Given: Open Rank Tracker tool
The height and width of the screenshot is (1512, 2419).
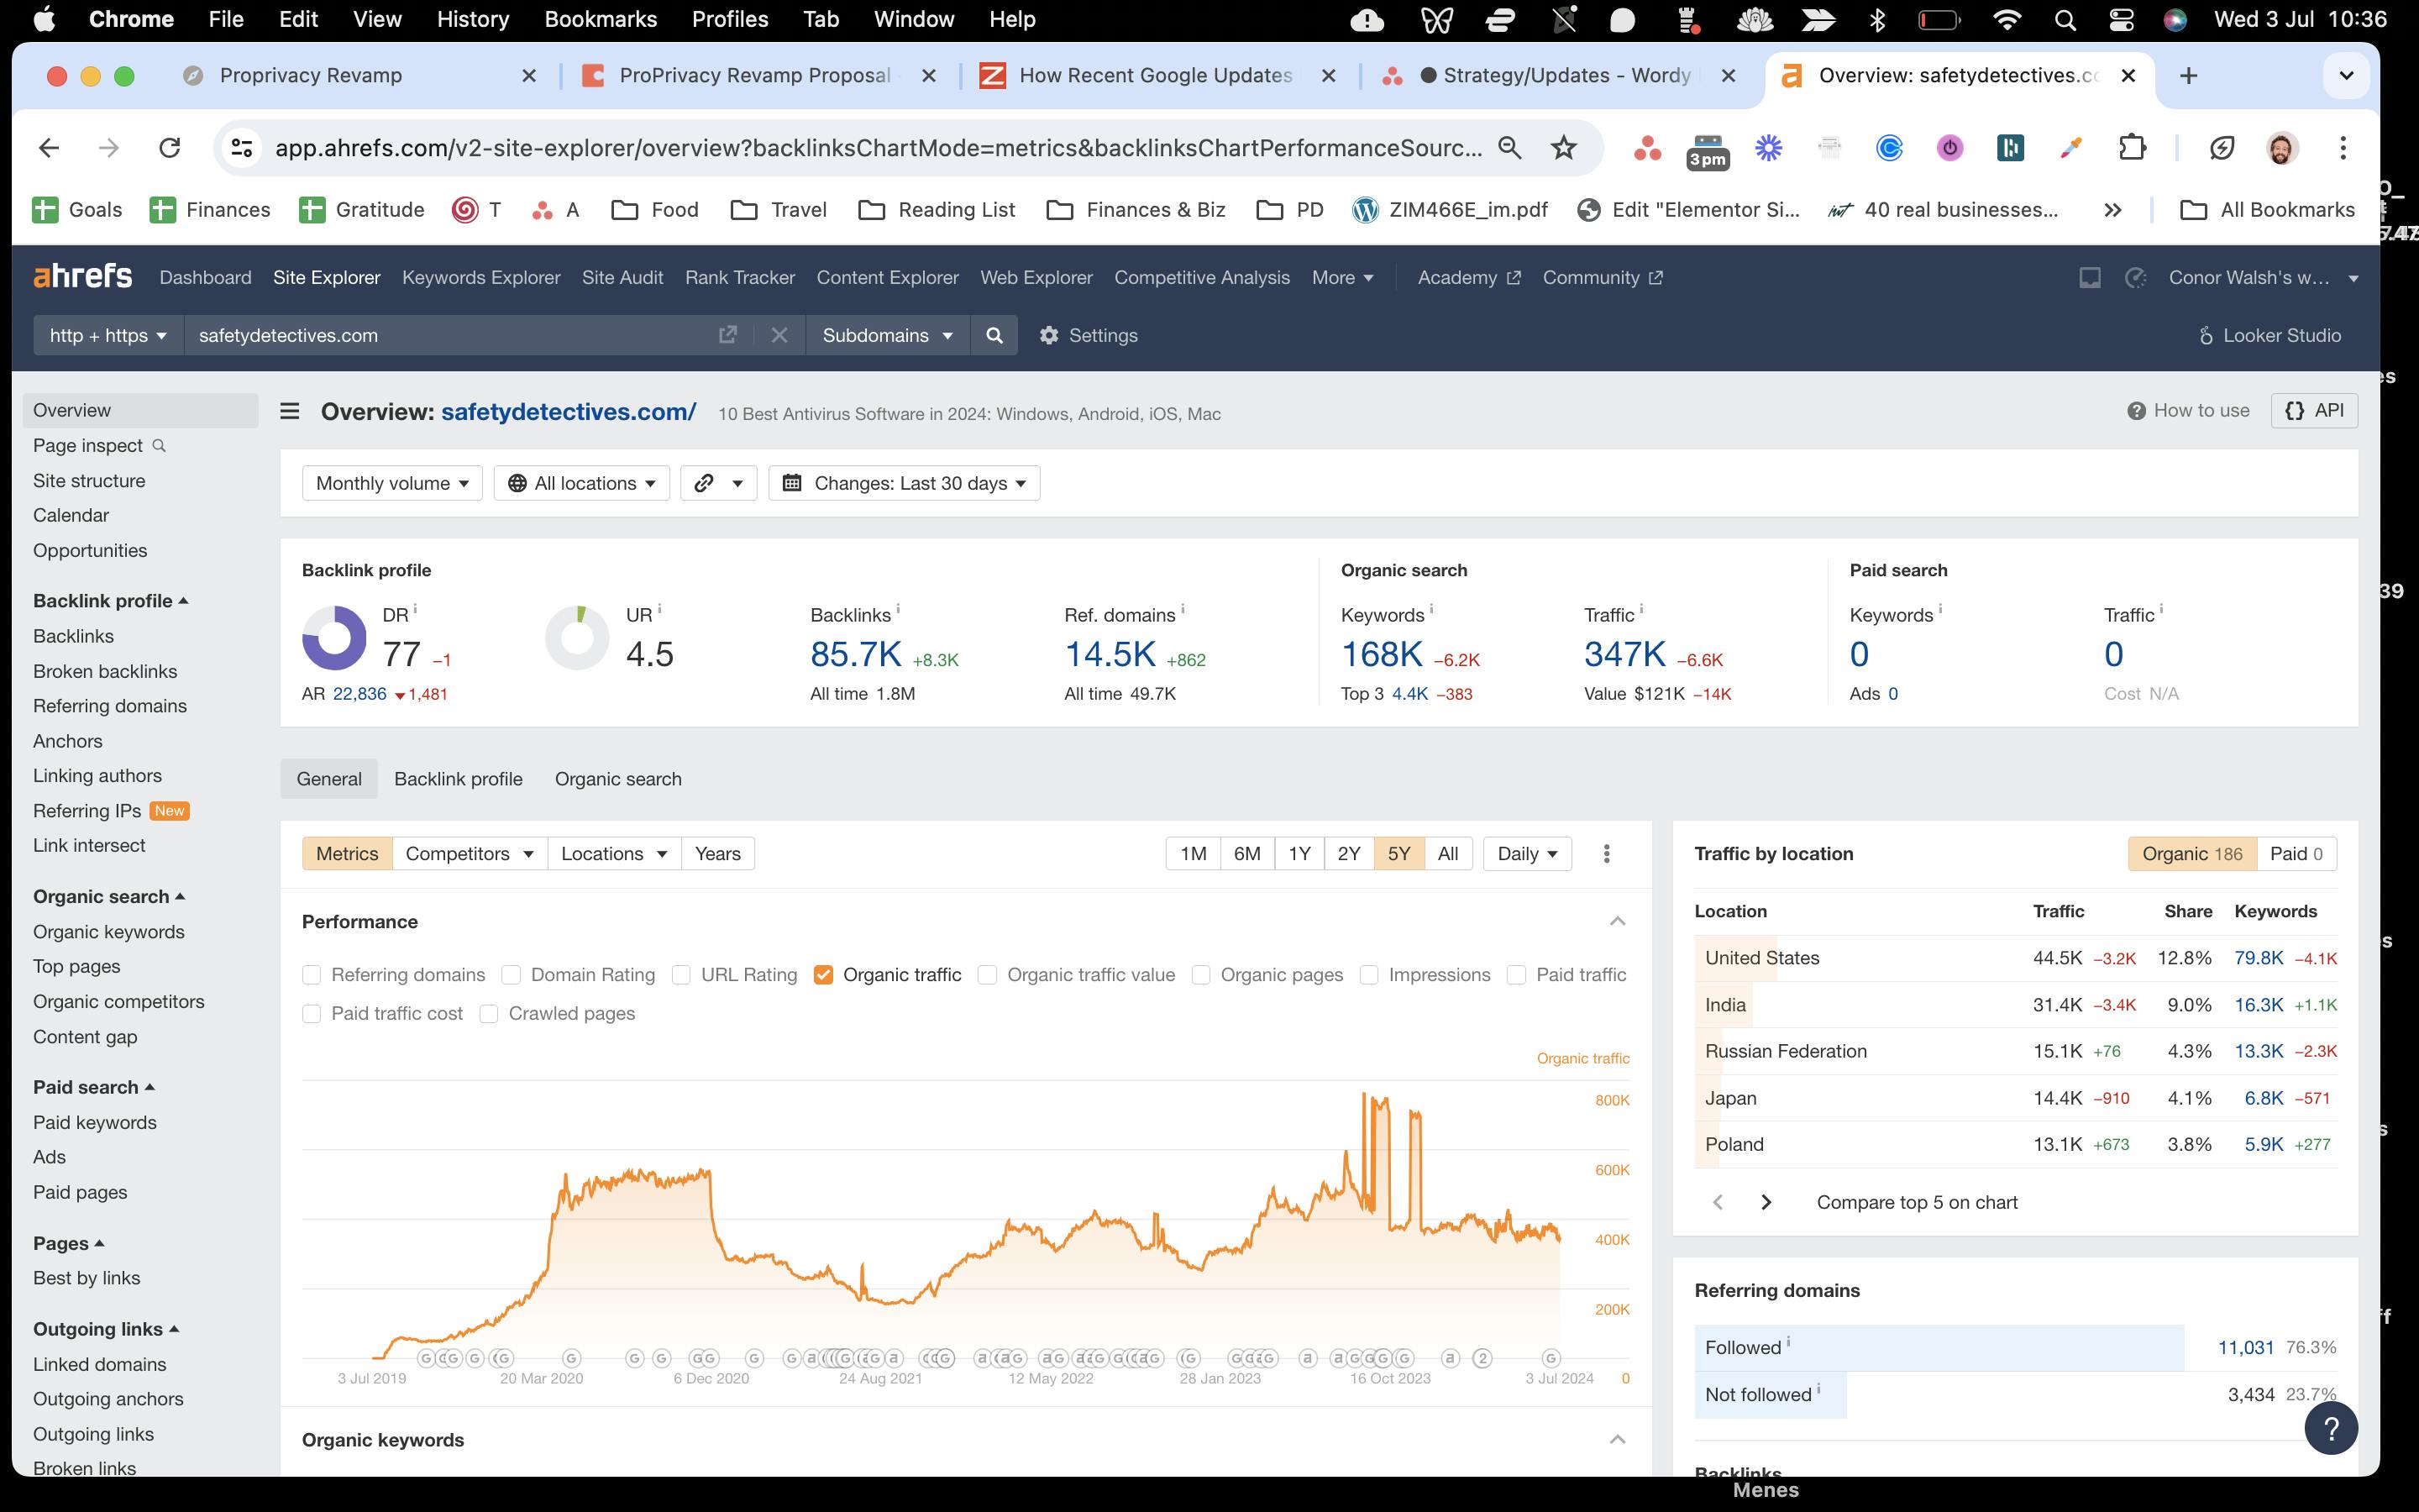Looking at the screenshot, I should 738,277.
